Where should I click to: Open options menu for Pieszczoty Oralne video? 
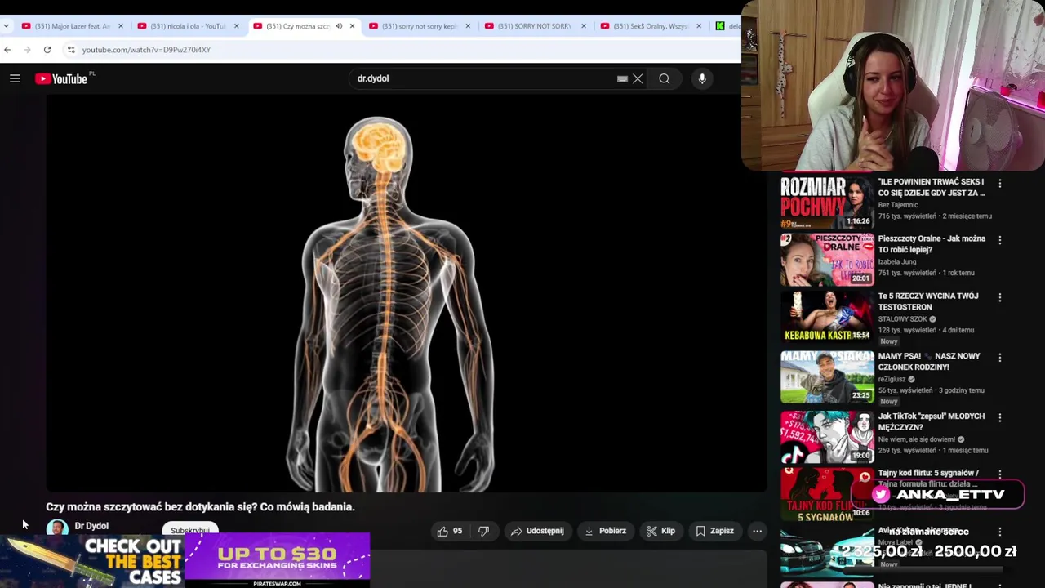1000,241
